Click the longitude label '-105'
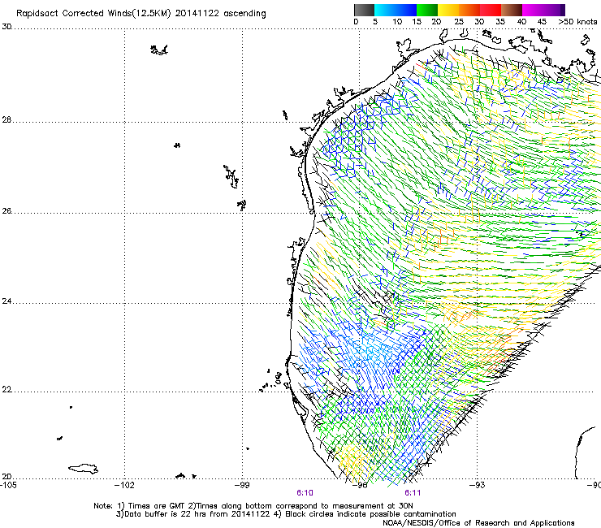Screen dimensions: 601x528 tap(8, 485)
